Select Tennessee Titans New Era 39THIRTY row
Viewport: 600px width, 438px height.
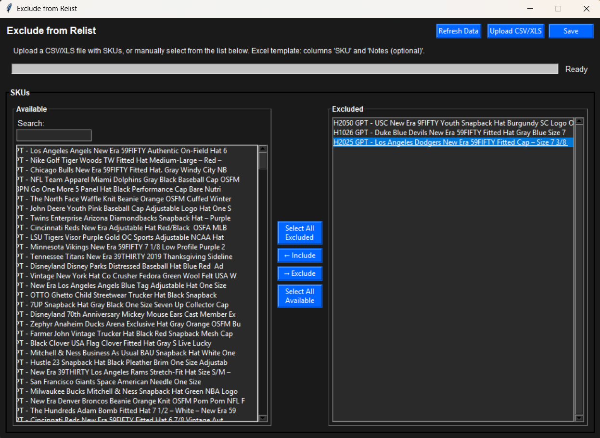coord(138,257)
